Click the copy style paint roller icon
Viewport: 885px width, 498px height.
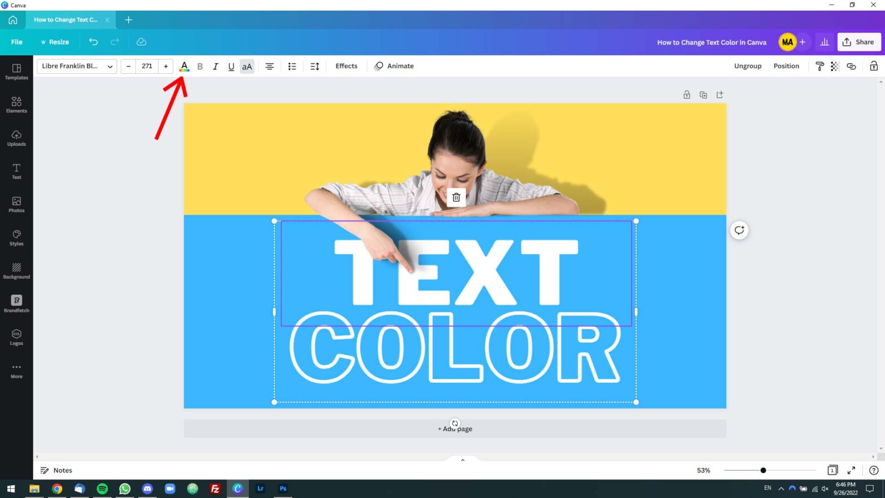point(820,66)
